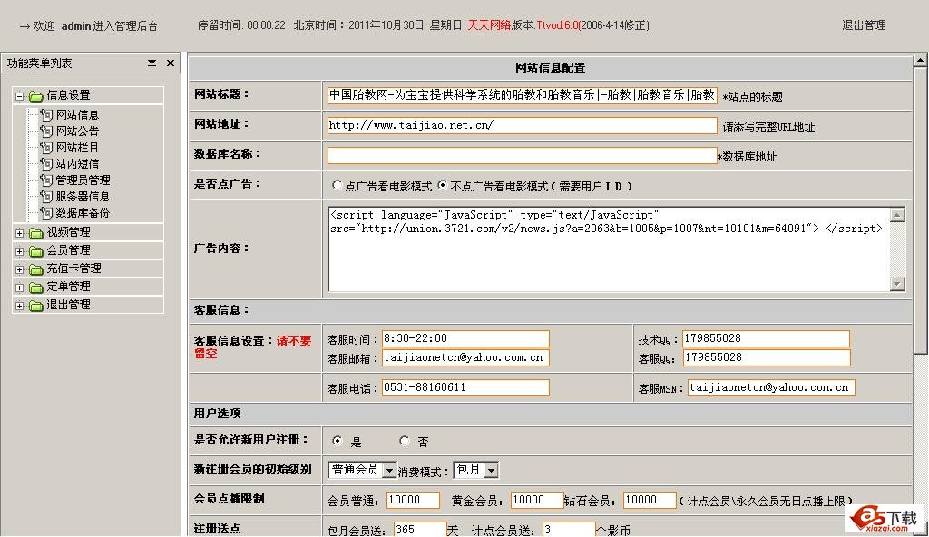Select 否 for allowing new user registration
This screenshot has width=929, height=537.
(x=404, y=441)
